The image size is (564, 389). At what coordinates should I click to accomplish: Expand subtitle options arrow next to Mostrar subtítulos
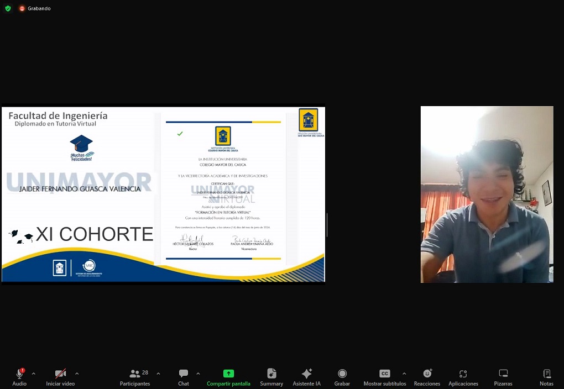pyautogui.click(x=404, y=374)
